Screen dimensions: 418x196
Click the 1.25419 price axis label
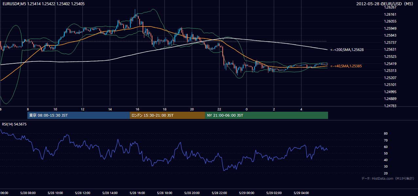coord(390,64)
